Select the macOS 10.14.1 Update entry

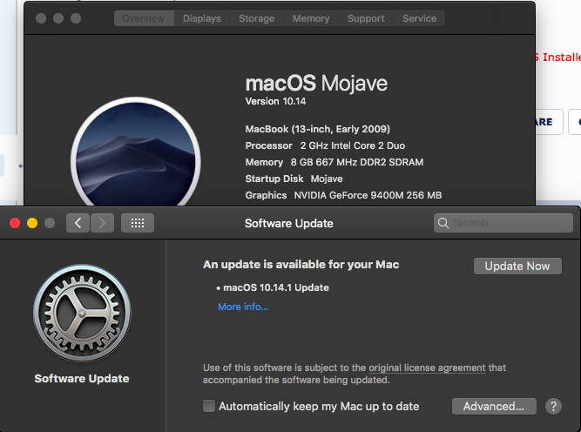click(x=275, y=287)
